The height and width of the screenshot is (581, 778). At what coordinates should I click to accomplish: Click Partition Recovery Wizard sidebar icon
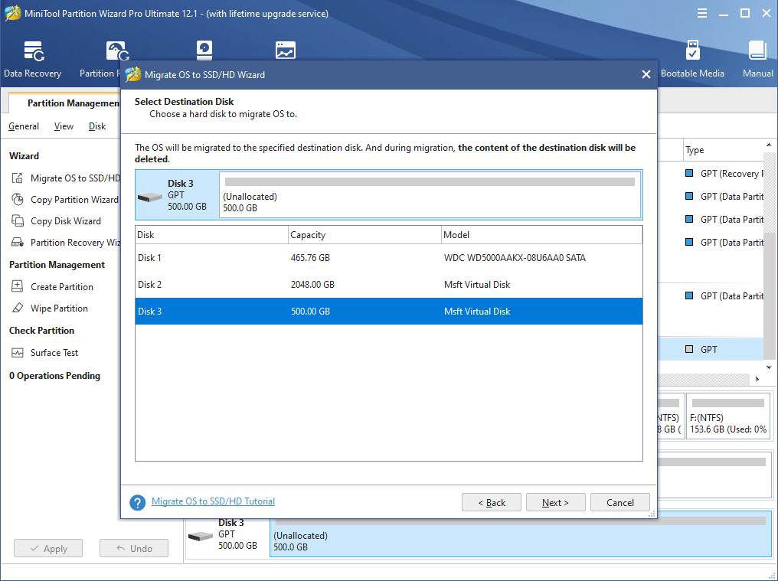tap(18, 242)
